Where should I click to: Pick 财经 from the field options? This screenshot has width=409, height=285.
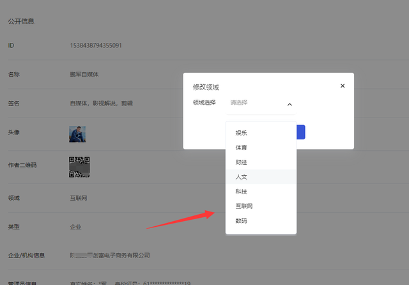pos(242,162)
